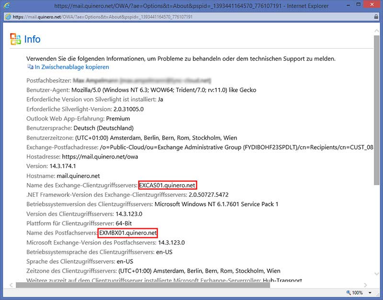Click the Info page heading text
The width and height of the screenshot is (383, 300).
pos(33,39)
